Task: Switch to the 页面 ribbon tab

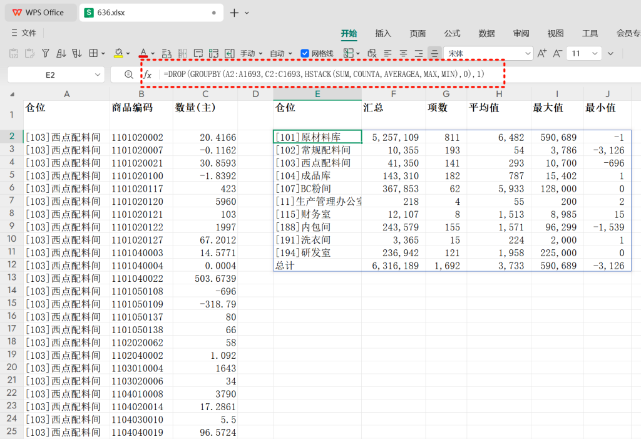Action: (x=418, y=33)
